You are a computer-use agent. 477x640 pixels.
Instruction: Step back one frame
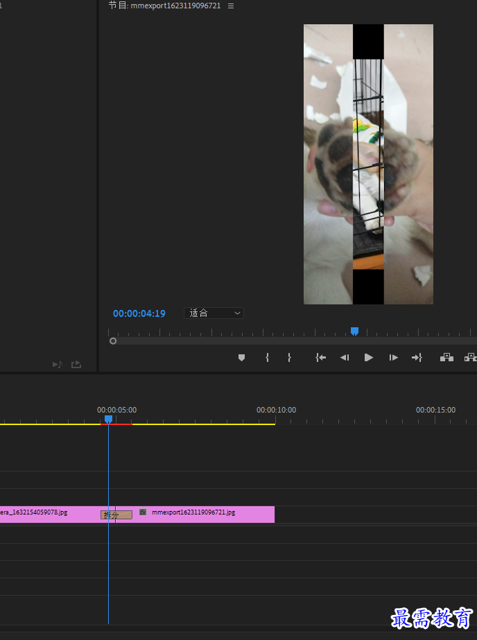(345, 358)
